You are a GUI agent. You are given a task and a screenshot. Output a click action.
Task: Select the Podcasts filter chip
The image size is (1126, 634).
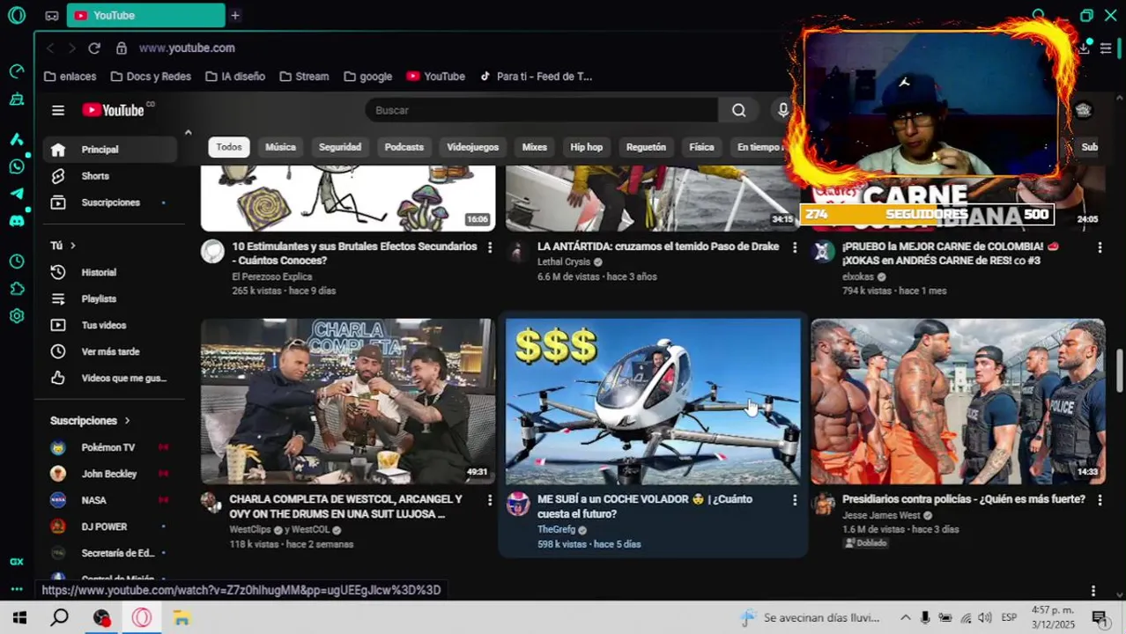coord(404,147)
